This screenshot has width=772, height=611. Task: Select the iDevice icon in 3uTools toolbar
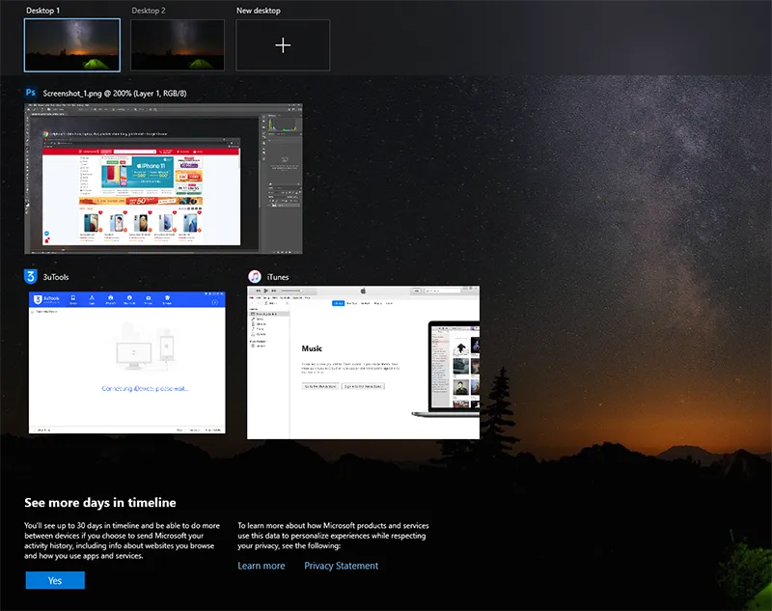coord(71,300)
